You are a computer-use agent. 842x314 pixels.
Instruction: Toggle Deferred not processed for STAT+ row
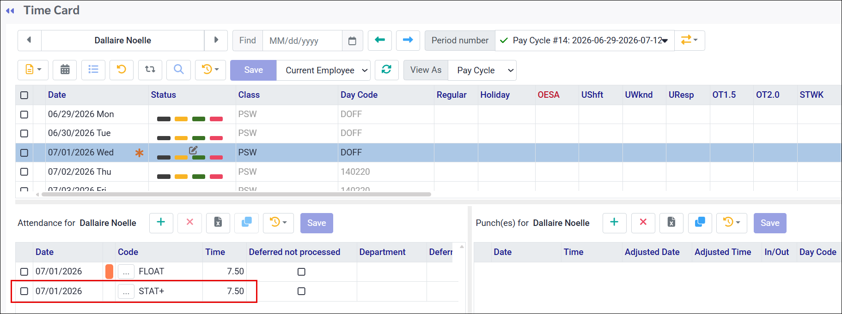tap(301, 291)
